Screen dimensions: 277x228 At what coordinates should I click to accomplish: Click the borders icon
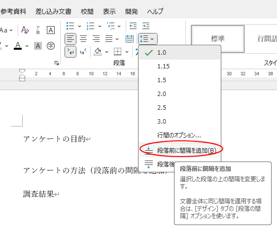(x=117, y=52)
